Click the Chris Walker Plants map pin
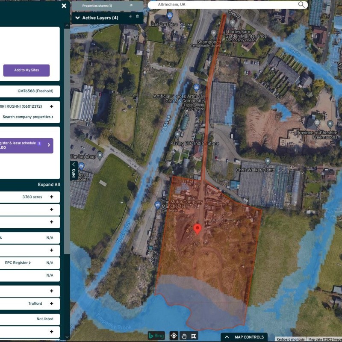 [x=268, y=161]
